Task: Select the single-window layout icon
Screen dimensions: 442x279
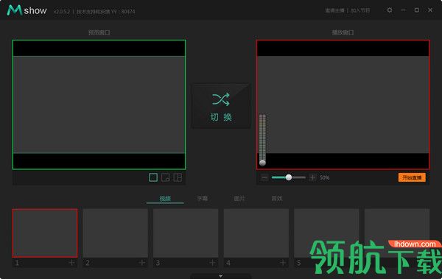Action: [x=153, y=177]
